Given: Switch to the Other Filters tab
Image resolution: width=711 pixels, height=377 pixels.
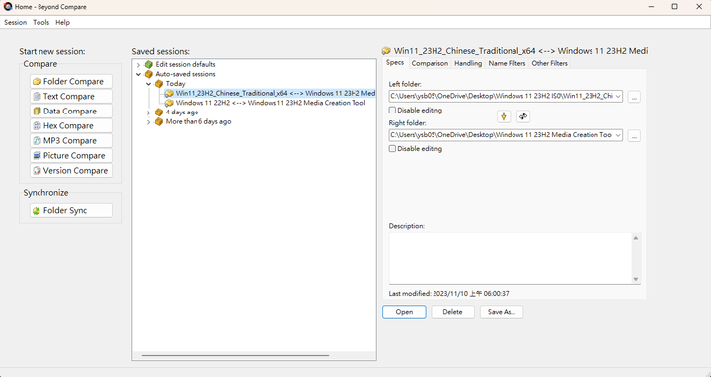Looking at the screenshot, I should pyautogui.click(x=550, y=63).
